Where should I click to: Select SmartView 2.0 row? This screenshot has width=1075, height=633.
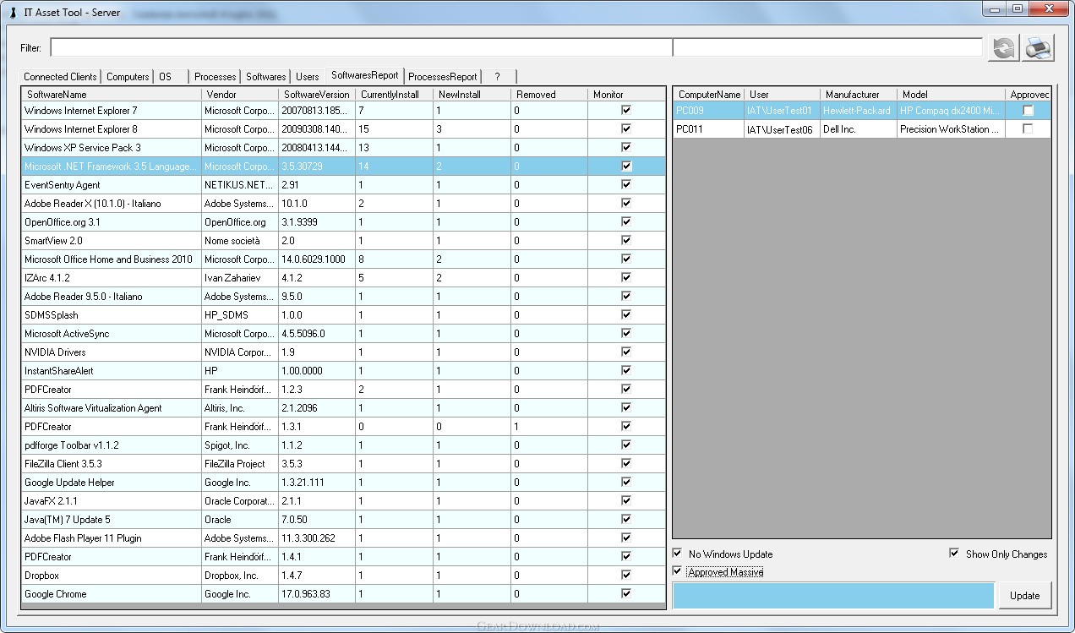coord(343,241)
